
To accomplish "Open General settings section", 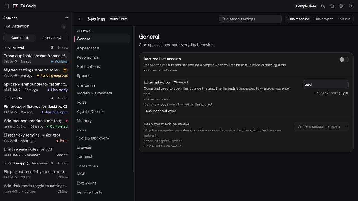I will point(102,39).
